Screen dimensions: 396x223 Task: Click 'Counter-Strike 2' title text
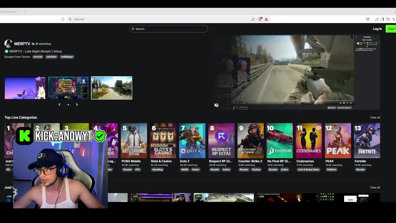250,161
